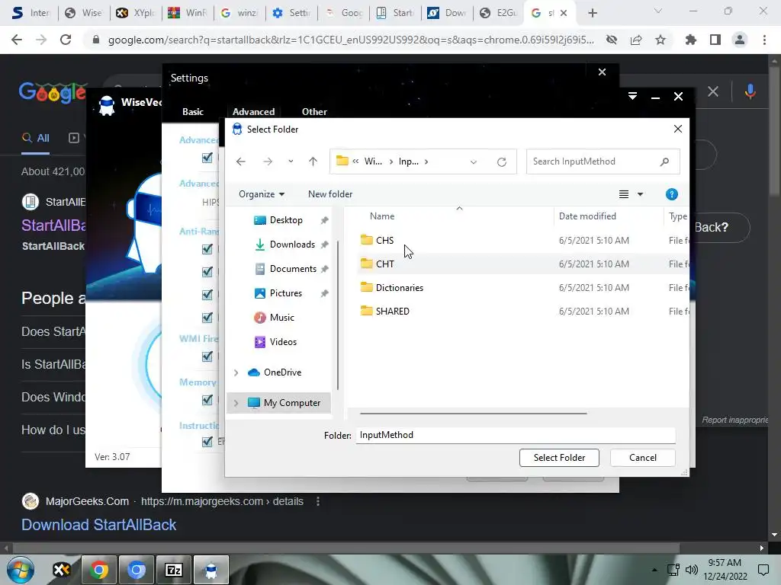This screenshot has height=585, width=781.
Task: Confirm with Select Folder button
Action: (559, 458)
